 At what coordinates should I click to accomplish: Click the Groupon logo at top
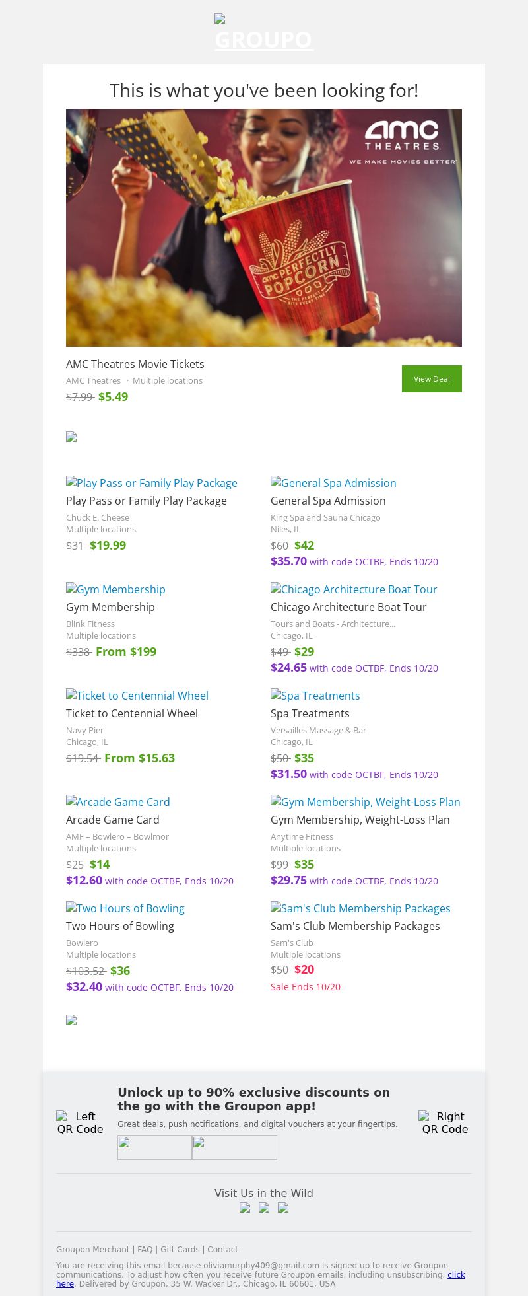tap(264, 34)
